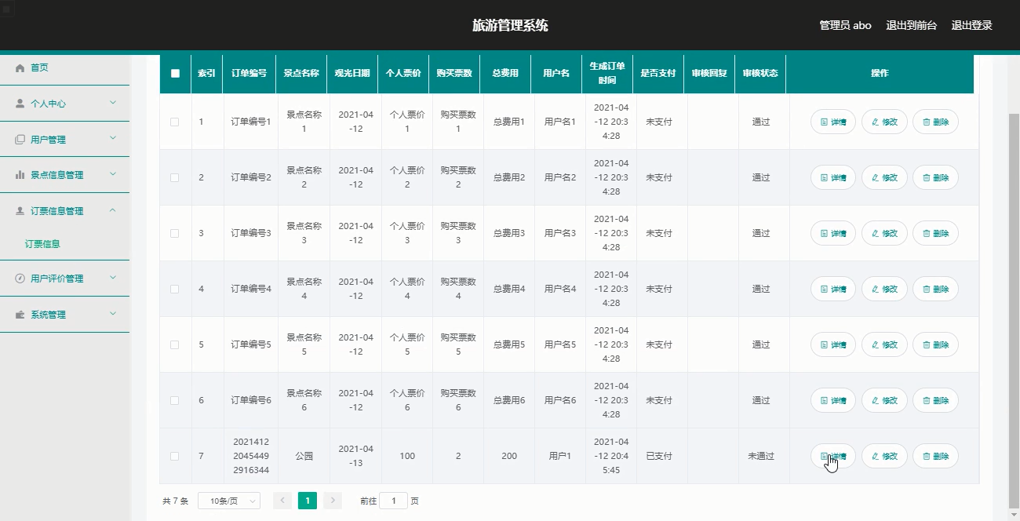Expand the 个人中心 menu chevron
Viewport: 1020px width, 521px height.
point(113,103)
